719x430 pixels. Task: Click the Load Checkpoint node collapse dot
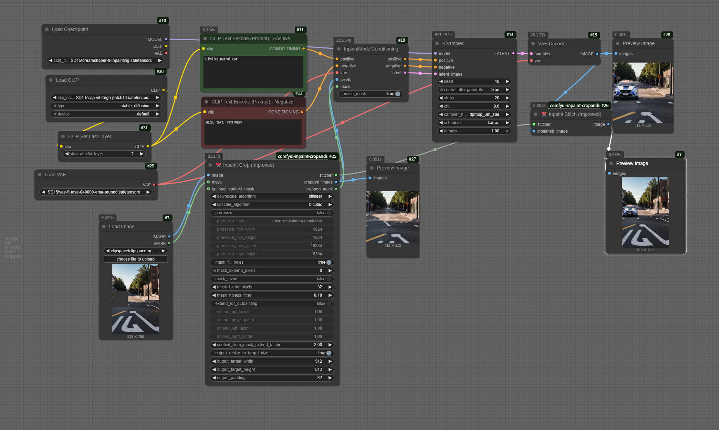point(47,30)
